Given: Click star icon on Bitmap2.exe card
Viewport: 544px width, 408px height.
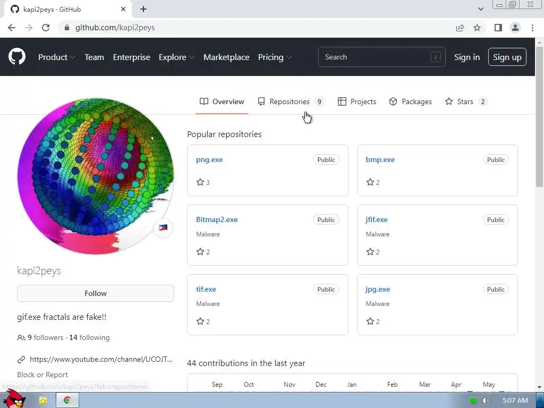Looking at the screenshot, I should click(x=200, y=252).
